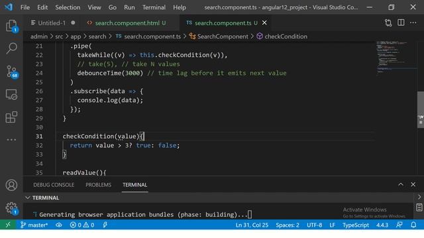
Task: Open the File menu
Action: 25,7
